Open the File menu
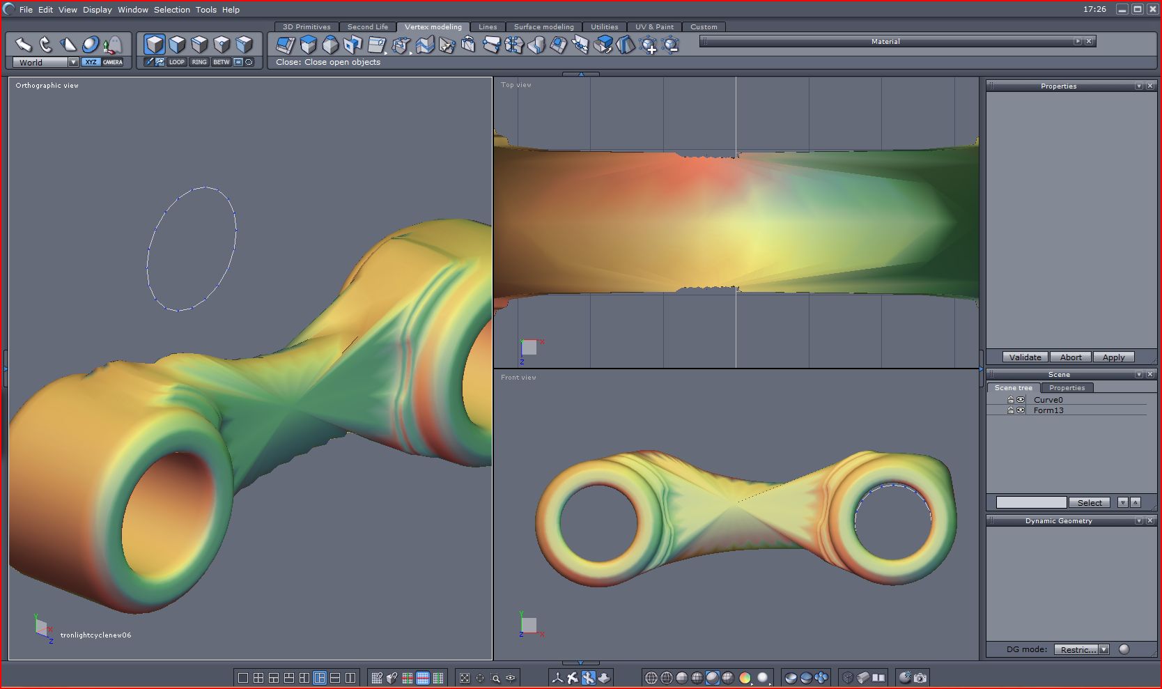Image resolution: width=1162 pixels, height=689 pixels. [x=26, y=10]
